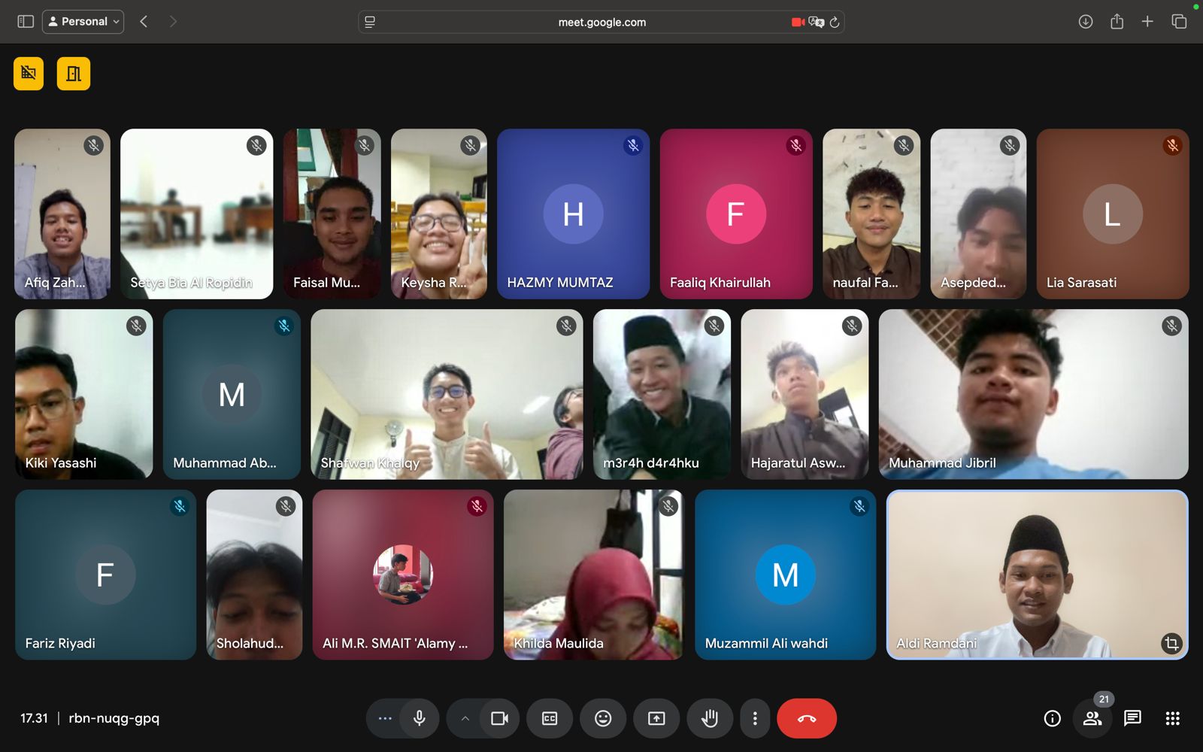This screenshot has width=1203, height=752.
Task: Click the blocked camera icon in the address bar
Action: coord(798,22)
